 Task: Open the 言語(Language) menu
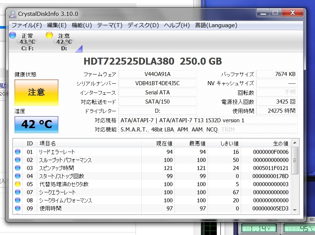[x=216, y=25]
